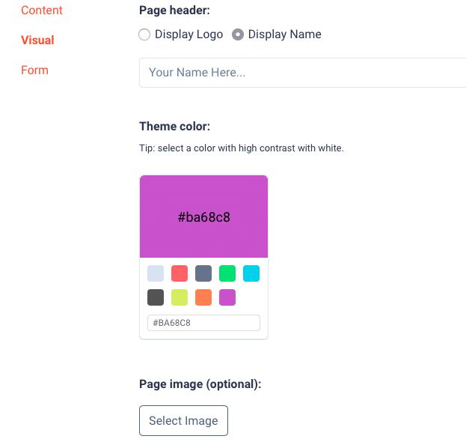The height and width of the screenshot is (445, 466).
Task: Select the purple color swatch
Action: pyautogui.click(x=227, y=297)
